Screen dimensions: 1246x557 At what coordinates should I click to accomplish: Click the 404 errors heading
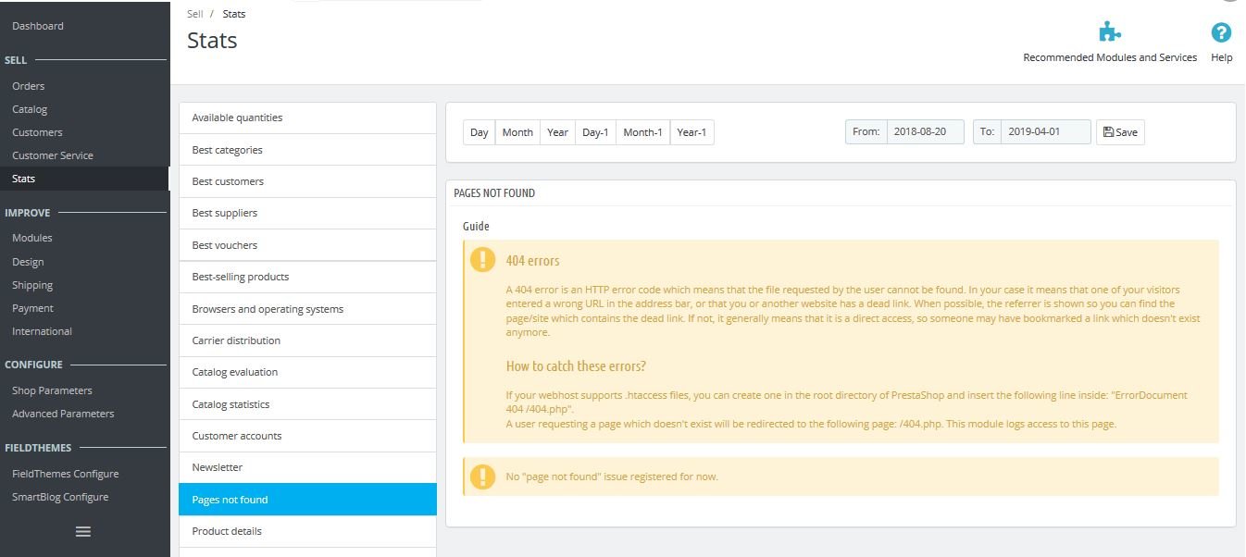(532, 261)
